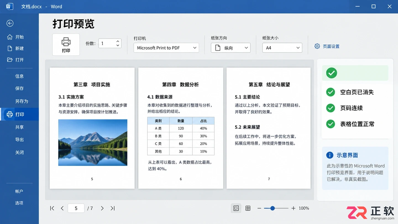
Task: Open 共享 in the sidebar
Action: click(x=19, y=127)
